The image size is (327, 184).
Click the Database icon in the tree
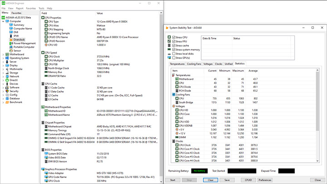[7, 98]
